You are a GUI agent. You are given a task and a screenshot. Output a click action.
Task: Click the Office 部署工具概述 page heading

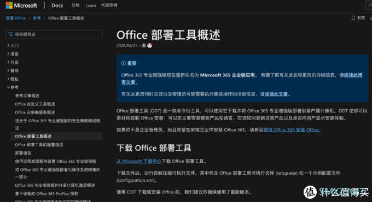click(168, 35)
